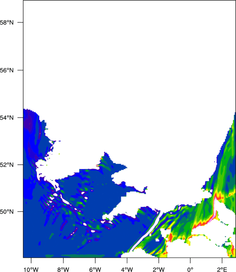Click the tick mark at 56°N
The height and width of the screenshot is (272, 236).
point(20,70)
